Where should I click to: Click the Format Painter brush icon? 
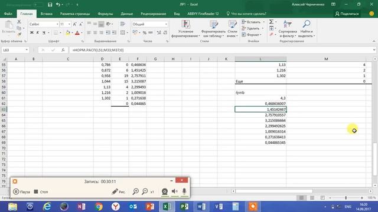19,34
